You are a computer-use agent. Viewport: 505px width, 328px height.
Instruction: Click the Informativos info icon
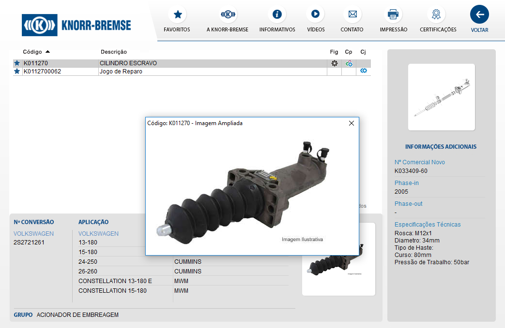point(277,14)
